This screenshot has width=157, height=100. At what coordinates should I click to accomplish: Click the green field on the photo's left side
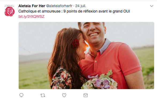(33, 76)
